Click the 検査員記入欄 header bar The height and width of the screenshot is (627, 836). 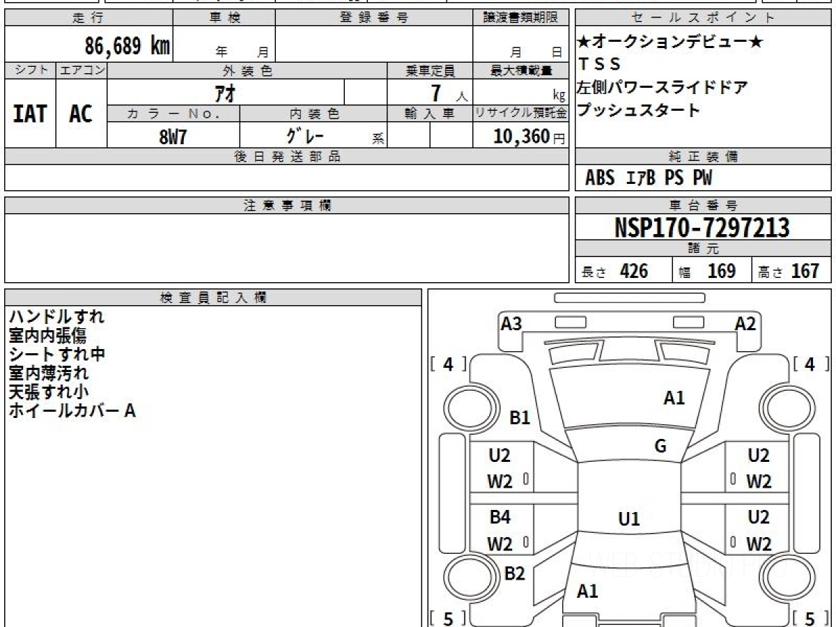(213, 297)
